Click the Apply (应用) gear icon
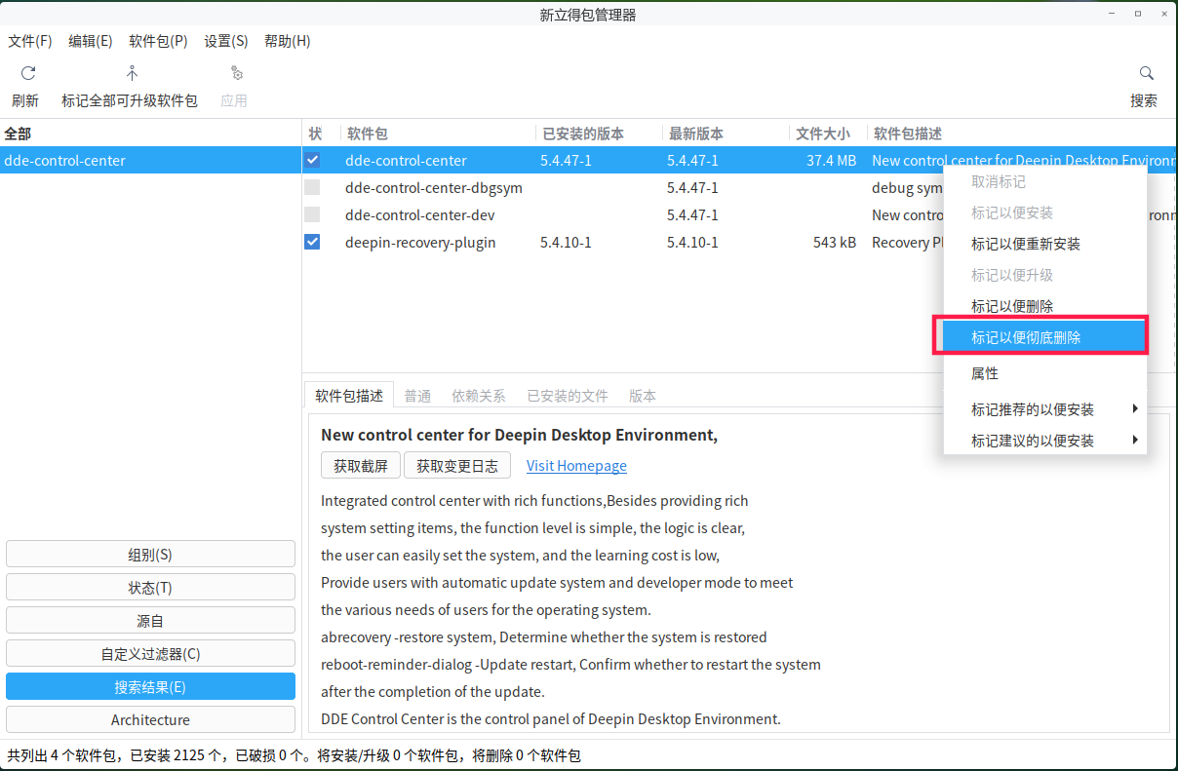The image size is (1178, 771). (235, 73)
